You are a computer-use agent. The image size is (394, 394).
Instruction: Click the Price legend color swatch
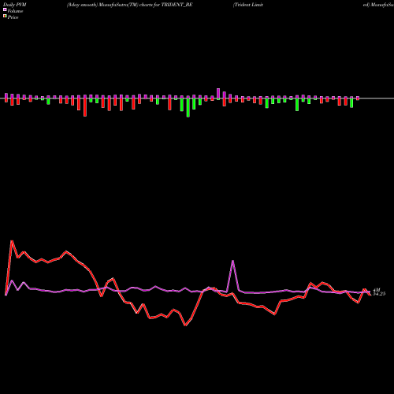click(5, 17)
